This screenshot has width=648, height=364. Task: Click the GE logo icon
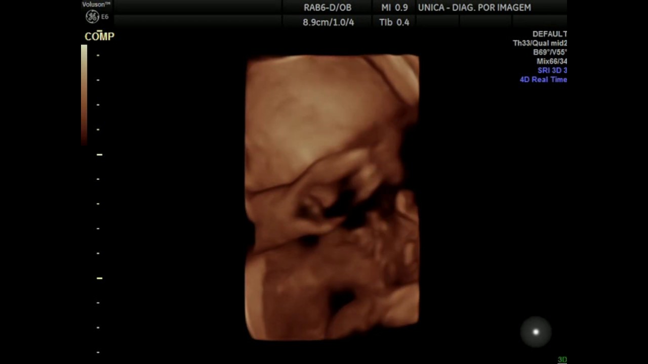click(92, 17)
